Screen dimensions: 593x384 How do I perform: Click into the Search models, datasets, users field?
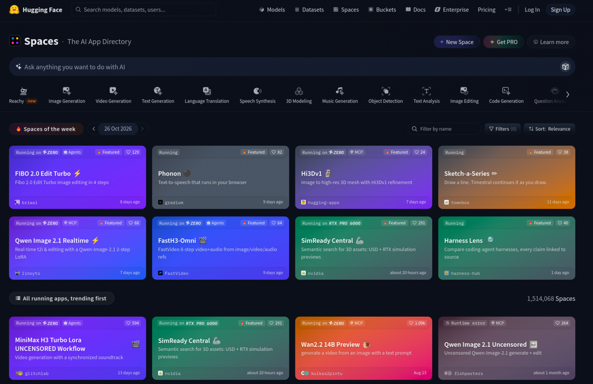click(144, 10)
